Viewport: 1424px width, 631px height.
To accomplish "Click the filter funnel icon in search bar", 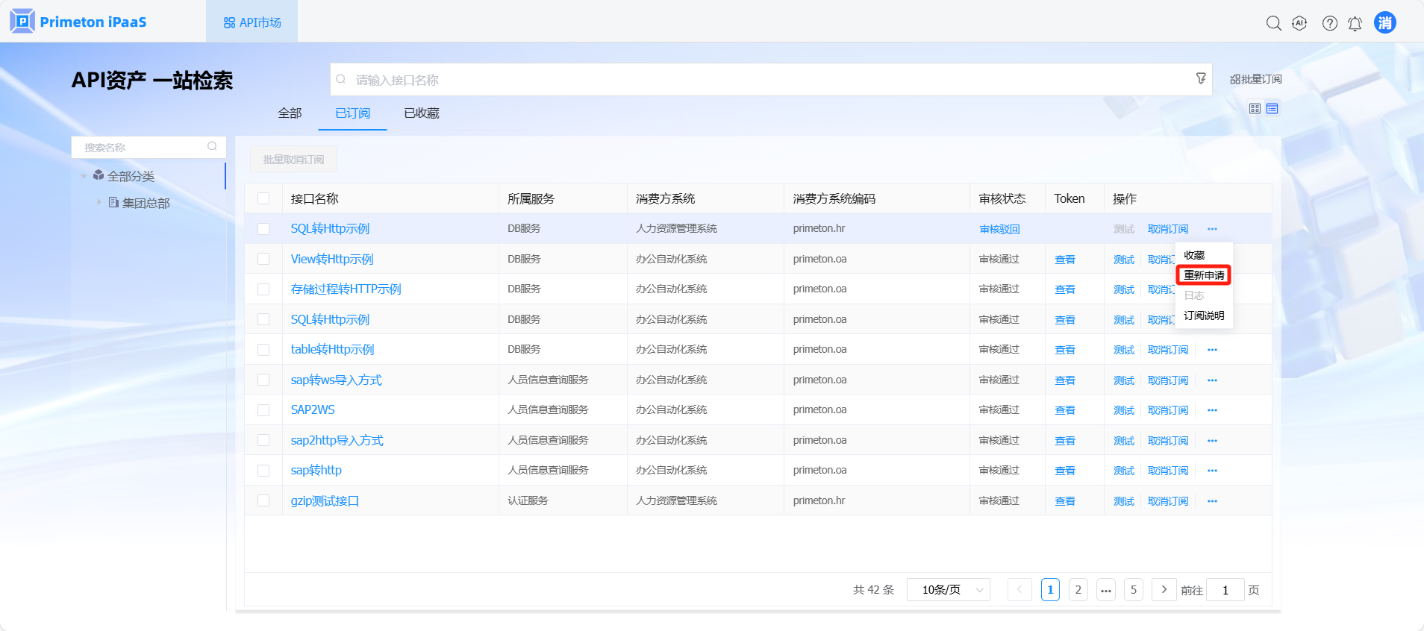I will [1201, 78].
